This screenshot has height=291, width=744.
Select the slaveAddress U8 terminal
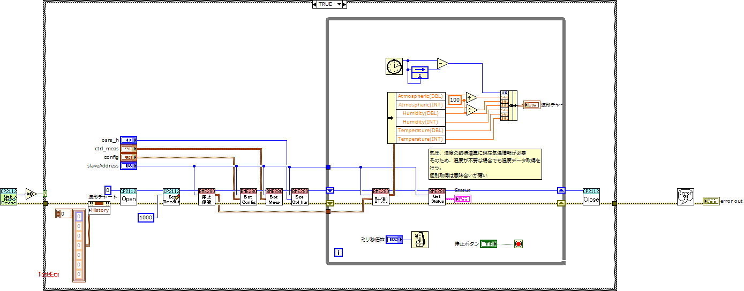(x=129, y=166)
